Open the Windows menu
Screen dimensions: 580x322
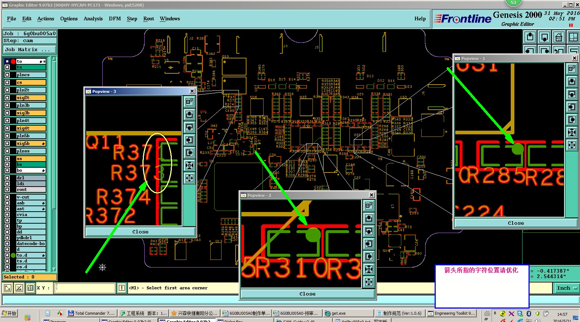coord(170,19)
